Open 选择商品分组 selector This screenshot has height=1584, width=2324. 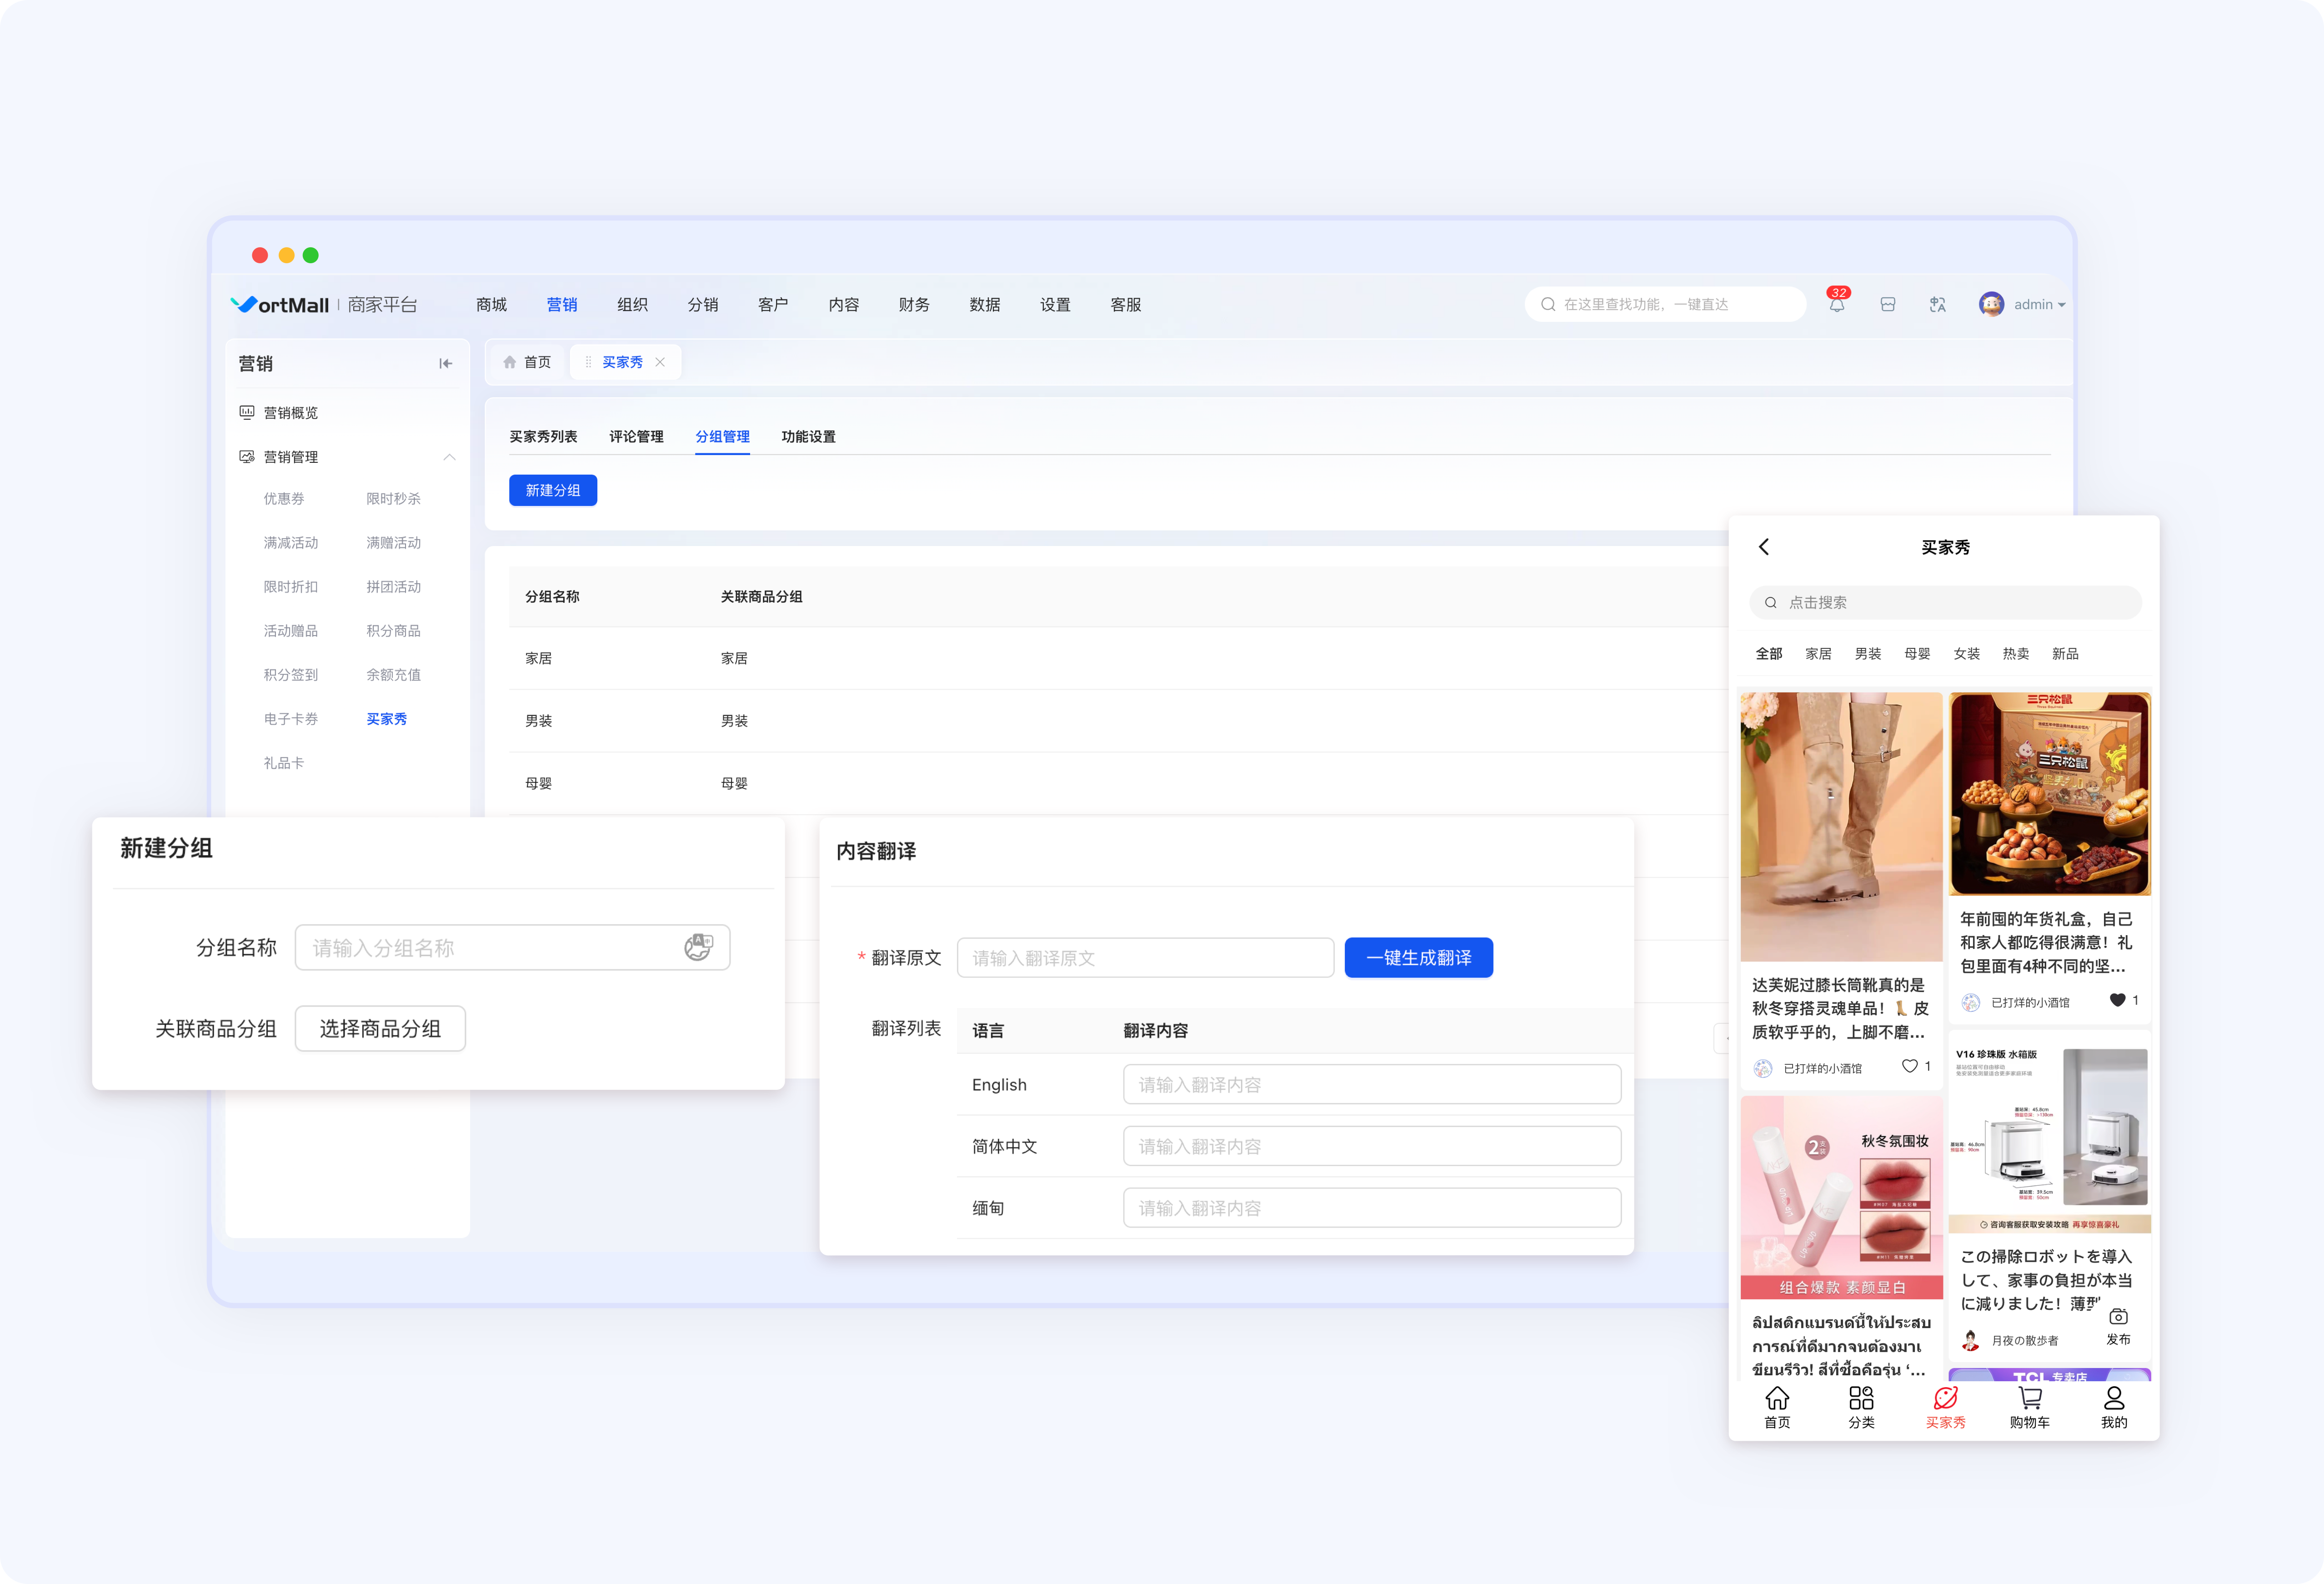click(380, 1028)
